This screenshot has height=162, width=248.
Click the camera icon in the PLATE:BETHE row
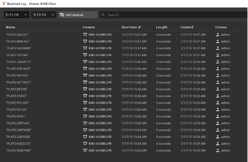click(x=85, y=89)
